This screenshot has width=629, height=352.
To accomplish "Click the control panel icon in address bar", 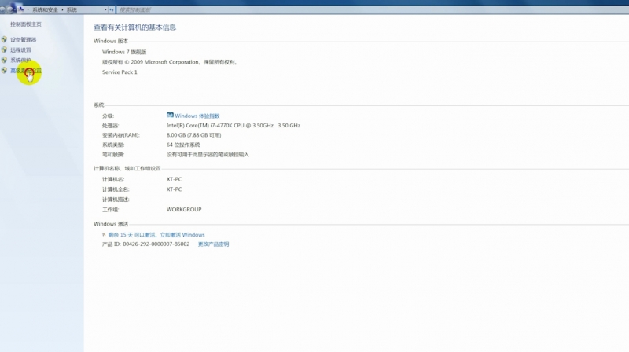I will [21, 9].
